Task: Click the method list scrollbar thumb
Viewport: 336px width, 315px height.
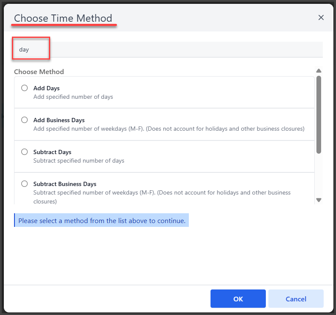Action: (319, 115)
